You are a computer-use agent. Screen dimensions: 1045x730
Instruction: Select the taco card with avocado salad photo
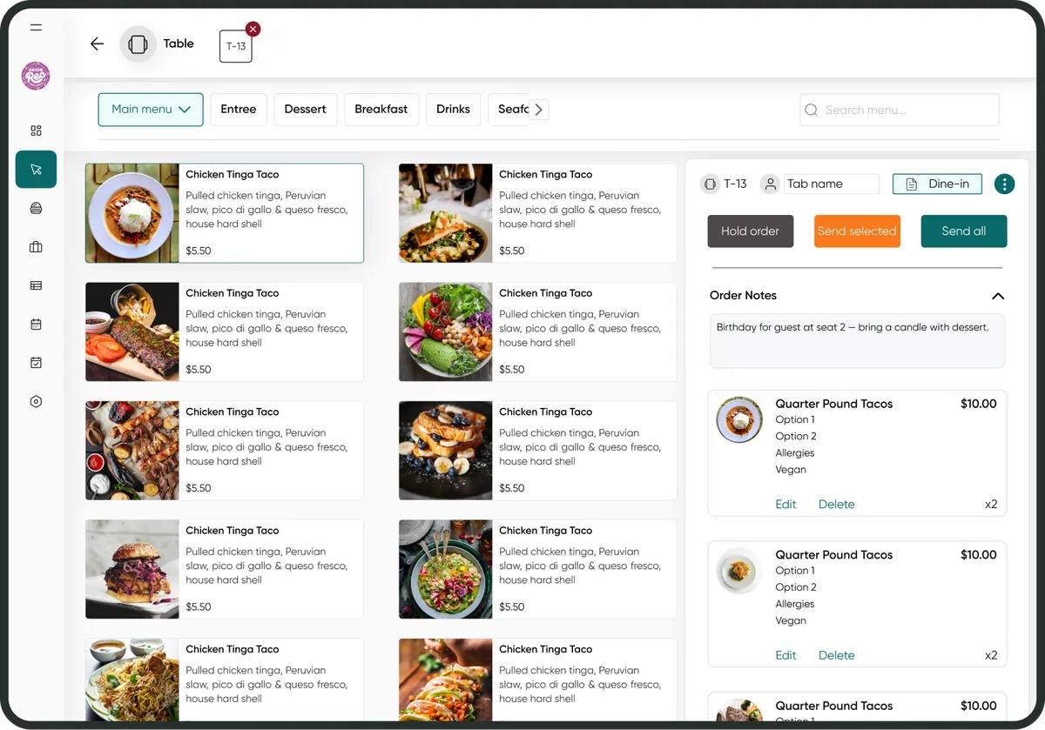coord(537,332)
